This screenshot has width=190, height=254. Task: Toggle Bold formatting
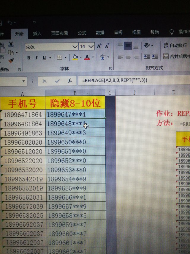pos(29,58)
